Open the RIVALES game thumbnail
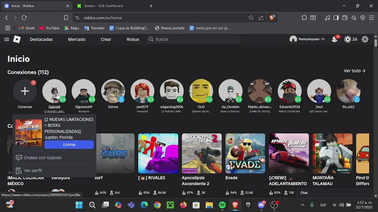The width and height of the screenshot is (378, 212). (158, 153)
